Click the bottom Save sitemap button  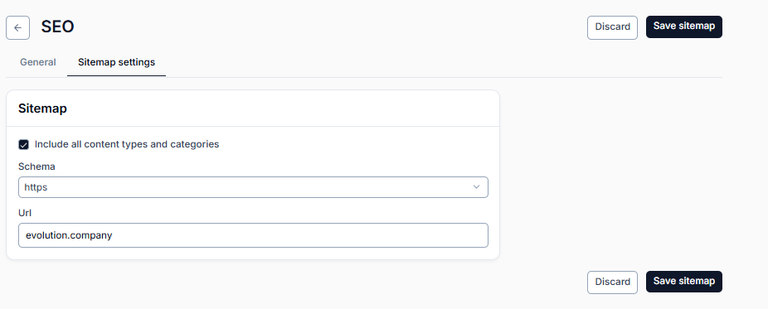point(683,282)
